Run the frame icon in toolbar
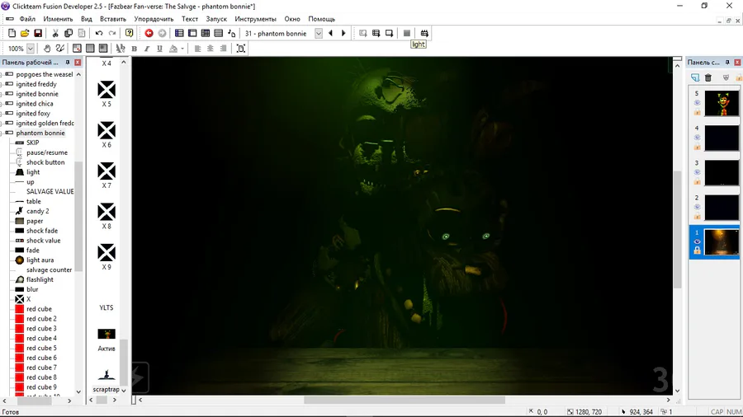Screen dimensions: 743x417 tap(389, 33)
